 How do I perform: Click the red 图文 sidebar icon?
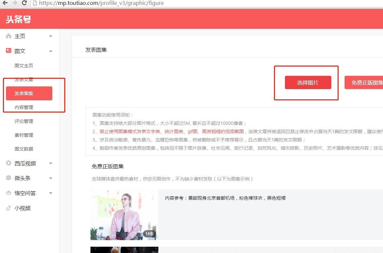pyautogui.click(x=9, y=51)
